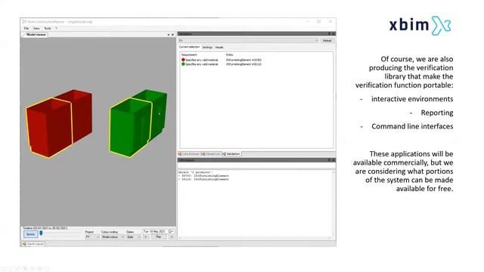Switch to the Settings tab in Validation panel
The height and width of the screenshot is (272, 484).
click(207, 47)
